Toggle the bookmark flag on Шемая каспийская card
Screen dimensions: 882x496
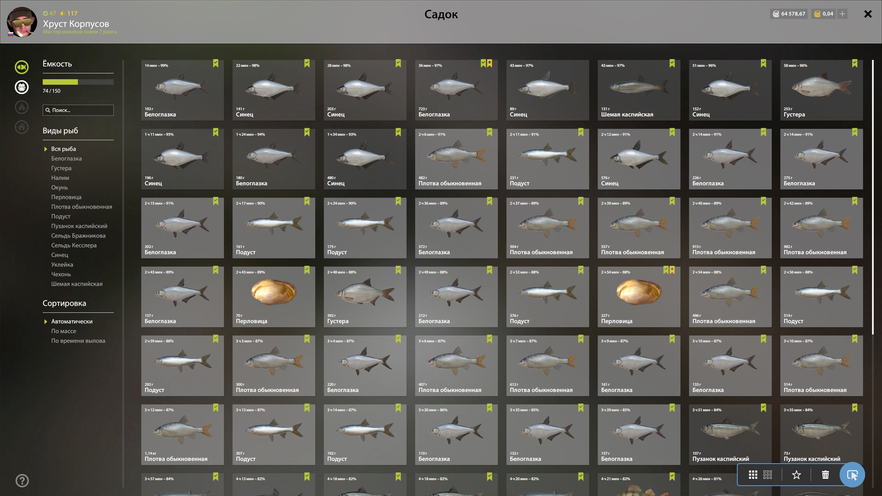point(672,63)
